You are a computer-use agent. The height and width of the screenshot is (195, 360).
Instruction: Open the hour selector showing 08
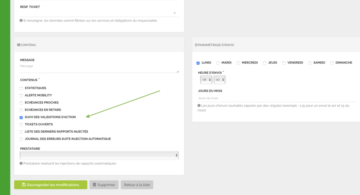tap(206, 80)
